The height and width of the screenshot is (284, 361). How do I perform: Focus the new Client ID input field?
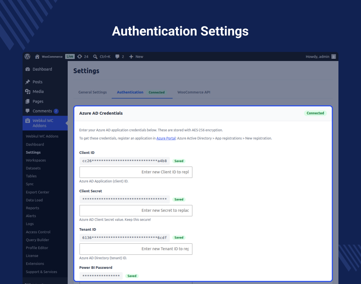pyautogui.click(x=136, y=172)
